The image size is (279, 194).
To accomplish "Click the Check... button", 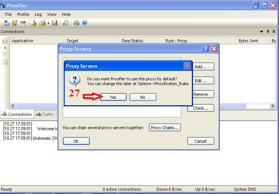I will 201,108.
